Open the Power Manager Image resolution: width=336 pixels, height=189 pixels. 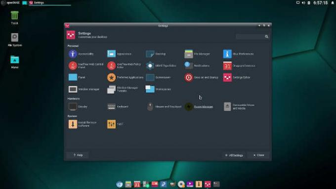(199, 106)
